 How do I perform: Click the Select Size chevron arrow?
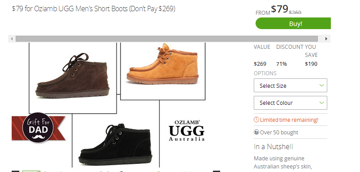pyautogui.click(x=321, y=85)
